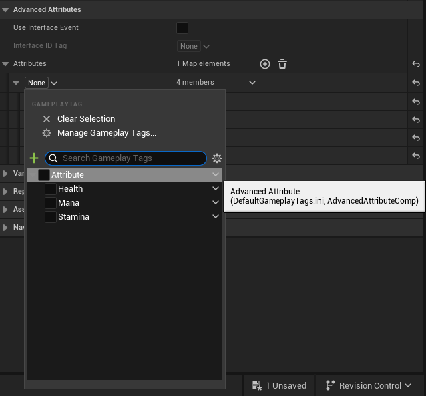
Task: Click the 'Use Interface Event' label
Action: pyautogui.click(x=46, y=28)
